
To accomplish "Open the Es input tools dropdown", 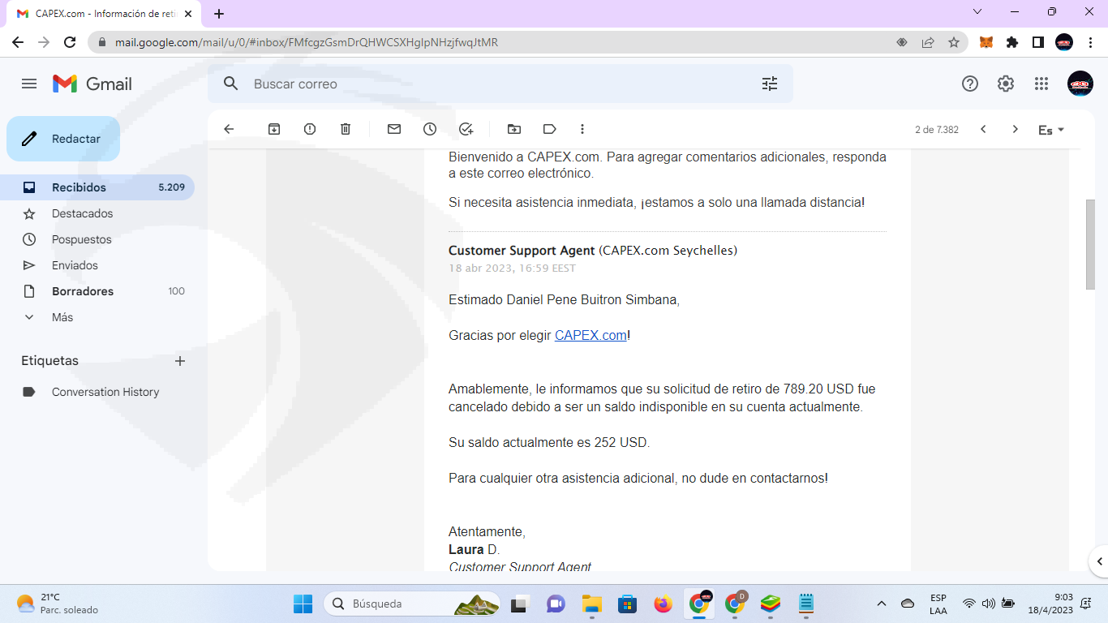I will pos(1051,130).
